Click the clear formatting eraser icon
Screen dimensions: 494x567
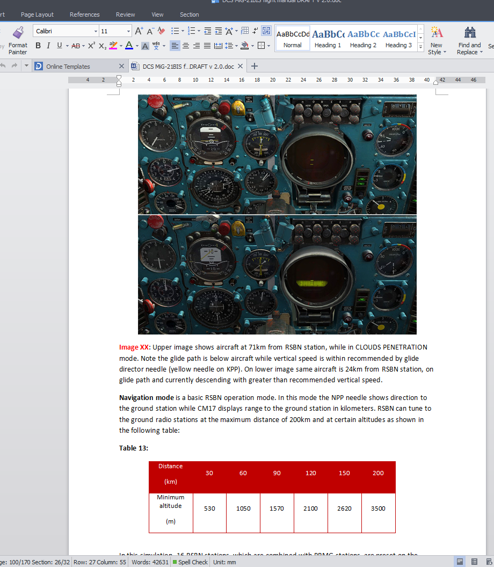point(161,31)
